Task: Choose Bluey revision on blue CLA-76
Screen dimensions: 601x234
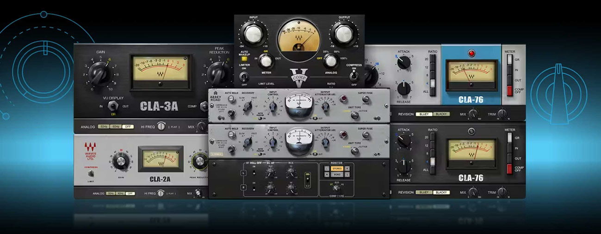Action: pyautogui.click(x=423, y=114)
